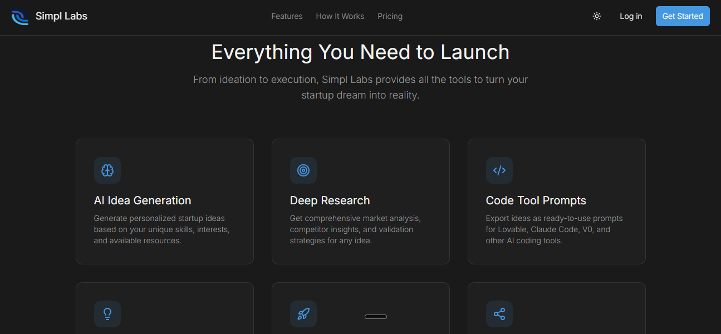Toggle the light/dark theme sun button
This screenshot has width=721, height=334.
[x=597, y=16]
